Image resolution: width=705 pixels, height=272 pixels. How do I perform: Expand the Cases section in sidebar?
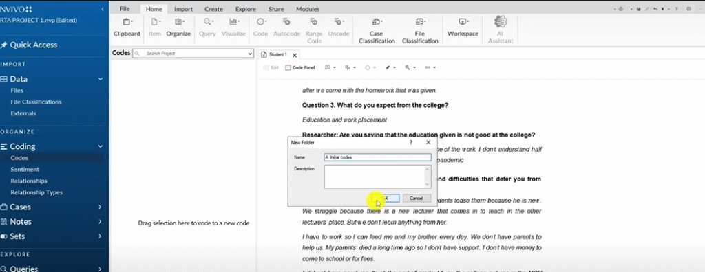pos(100,207)
